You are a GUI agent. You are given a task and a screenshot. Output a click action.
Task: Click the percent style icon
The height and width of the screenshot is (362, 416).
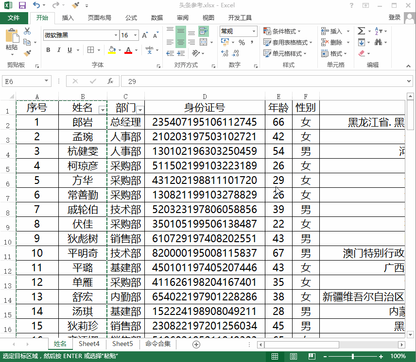[242, 43]
